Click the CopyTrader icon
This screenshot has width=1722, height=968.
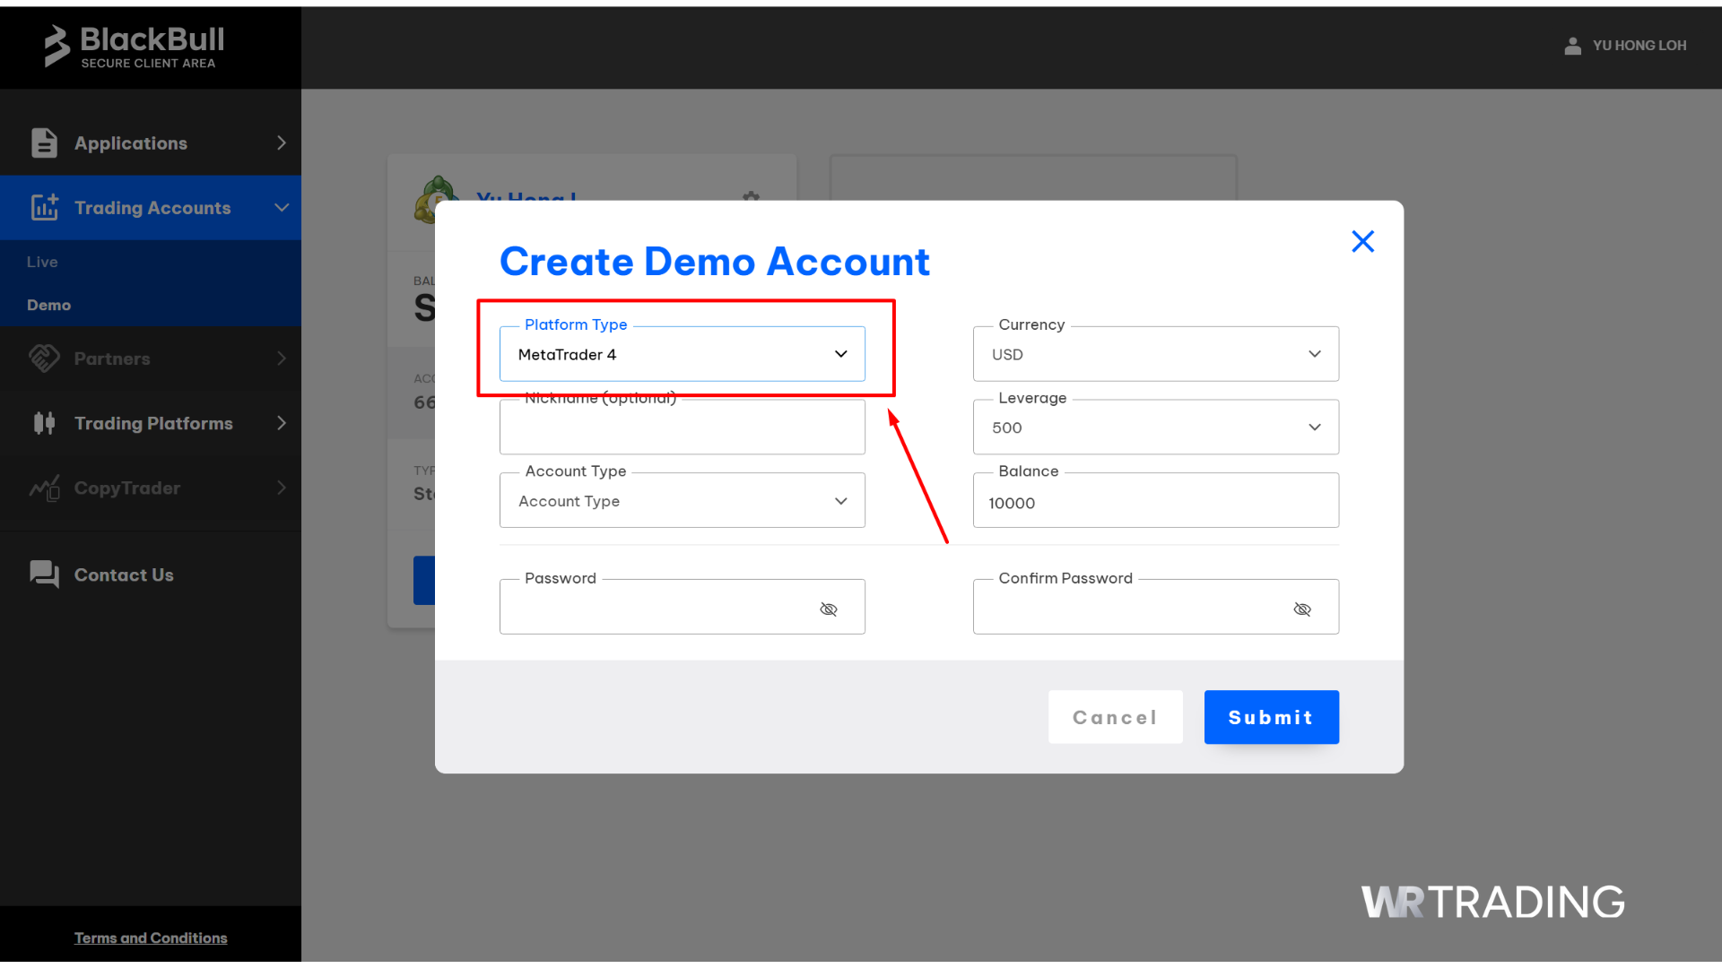44,488
